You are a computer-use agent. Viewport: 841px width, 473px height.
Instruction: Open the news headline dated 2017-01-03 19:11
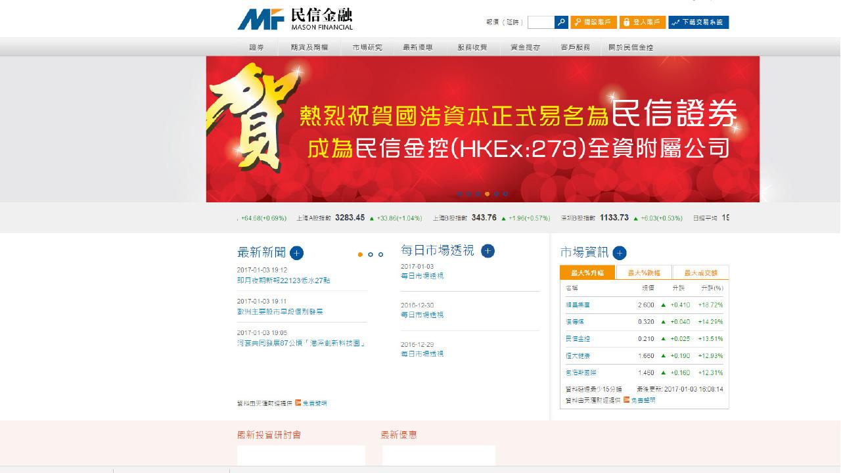281,311
